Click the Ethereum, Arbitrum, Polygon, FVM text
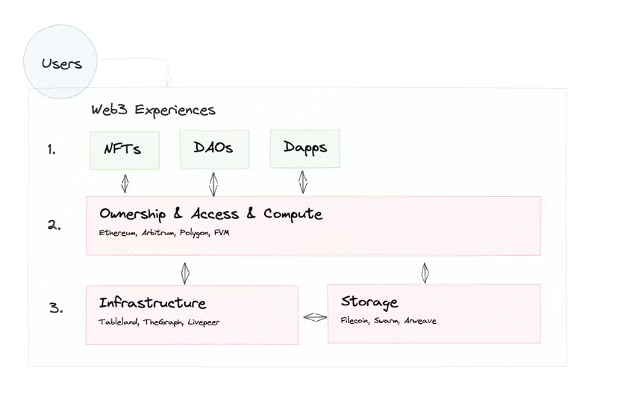 [x=164, y=233]
